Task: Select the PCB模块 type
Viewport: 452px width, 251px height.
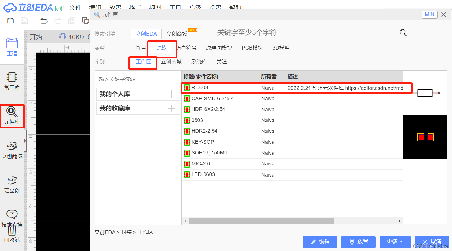Action: tap(252, 48)
